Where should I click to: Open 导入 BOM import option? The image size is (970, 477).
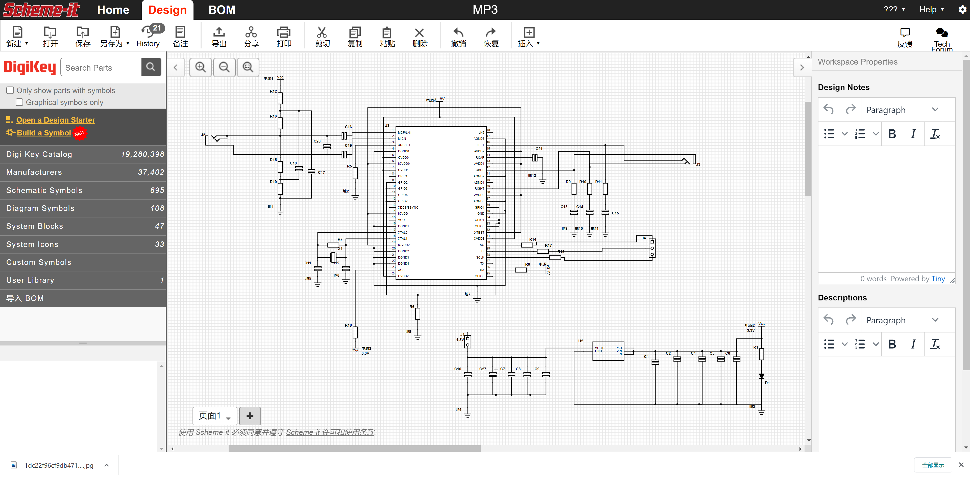coord(83,298)
